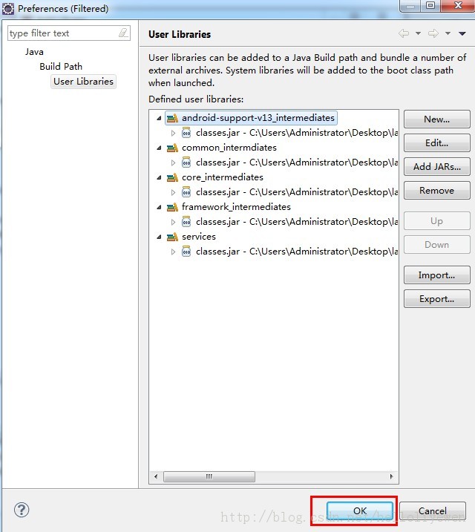Expand classes.jar under common_intermdiates

(x=173, y=162)
